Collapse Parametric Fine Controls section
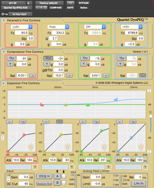Image resolution: width=154 pixels, height=188 pixels. point(4,20)
